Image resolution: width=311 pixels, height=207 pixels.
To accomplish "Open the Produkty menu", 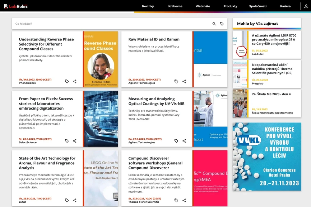I will [230, 6].
